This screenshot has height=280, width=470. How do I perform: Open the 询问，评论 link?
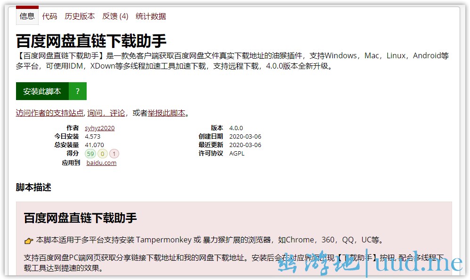coord(106,113)
